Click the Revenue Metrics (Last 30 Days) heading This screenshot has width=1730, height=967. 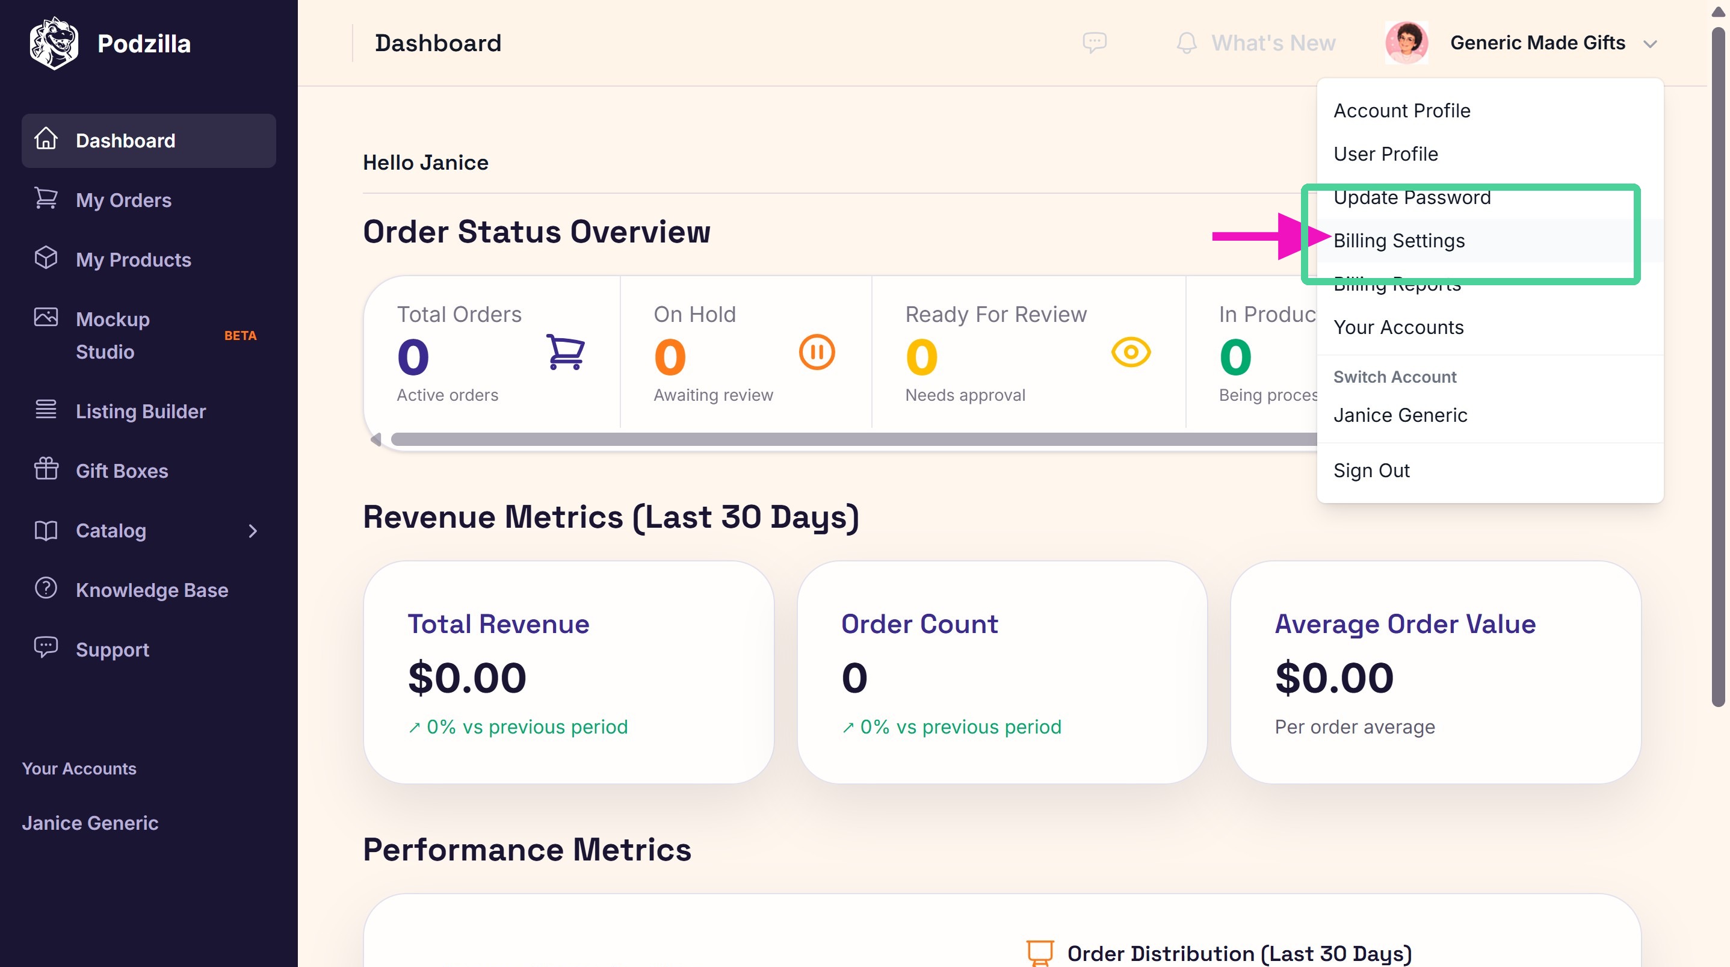611,517
